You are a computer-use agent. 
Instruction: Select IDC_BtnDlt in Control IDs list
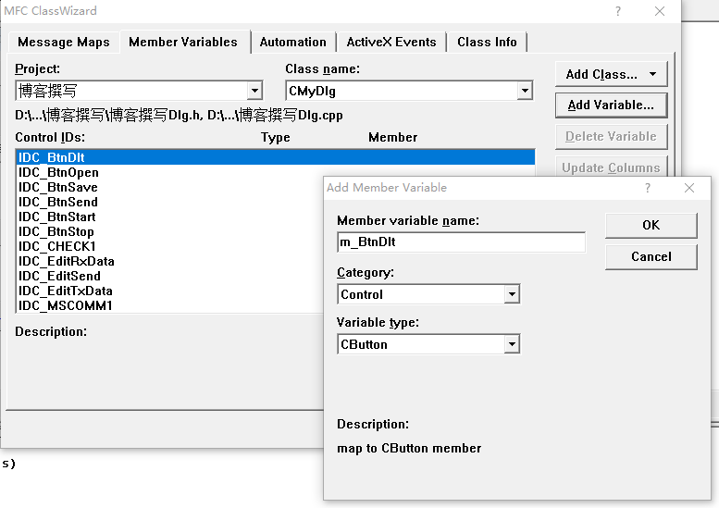tap(276, 157)
